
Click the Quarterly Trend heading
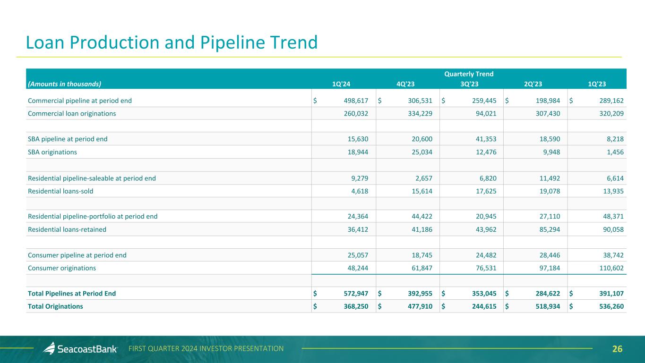click(468, 74)
